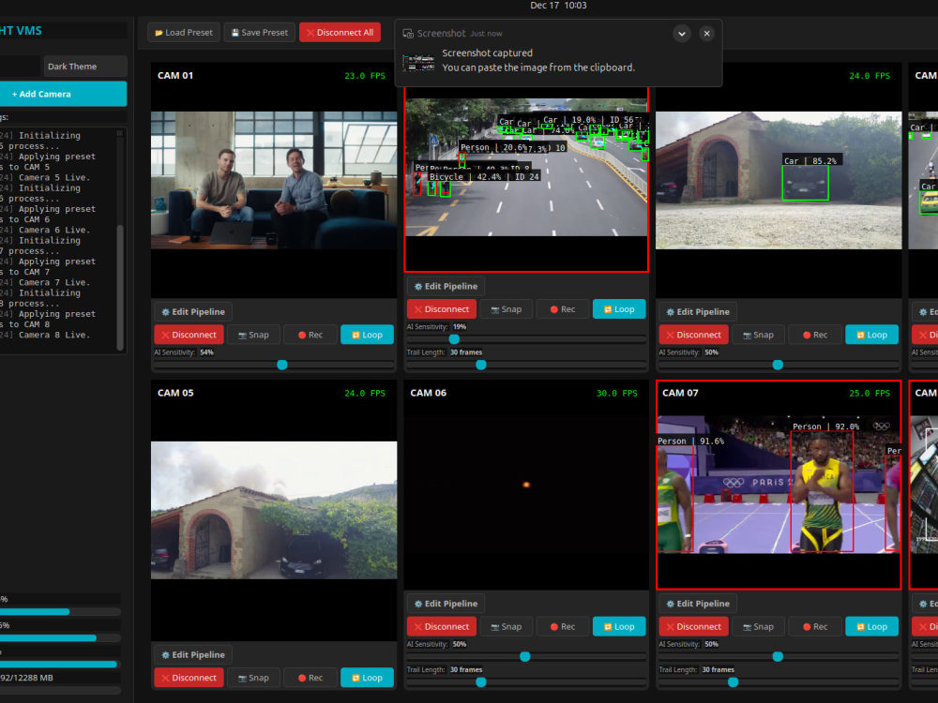Viewport: 938px width, 703px height.
Task: Disconnect CAM 01
Action: [189, 335]
